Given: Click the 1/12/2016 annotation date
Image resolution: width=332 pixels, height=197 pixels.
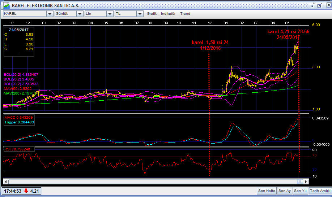Looking at the screenshot, I should pos(210,48).
